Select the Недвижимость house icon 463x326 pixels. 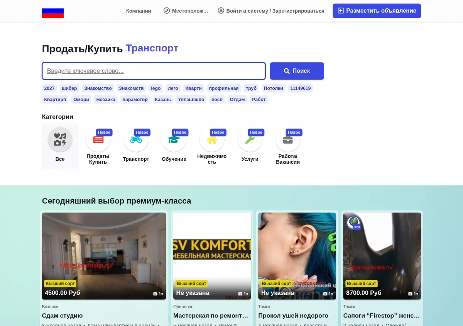212,139
